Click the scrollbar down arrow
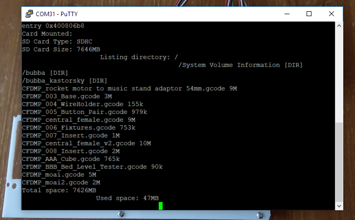 click(x=339, y=206)
